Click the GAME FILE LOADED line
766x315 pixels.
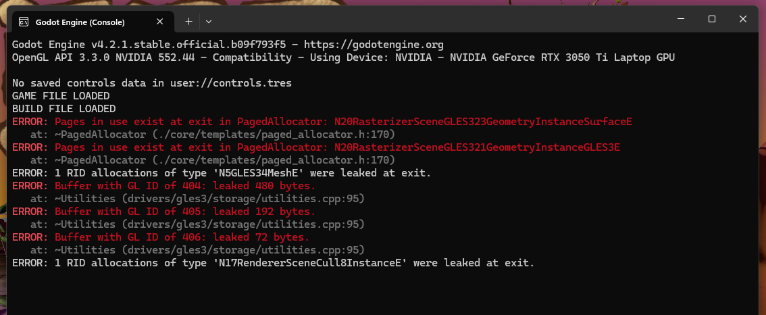(x=61, y=96)
